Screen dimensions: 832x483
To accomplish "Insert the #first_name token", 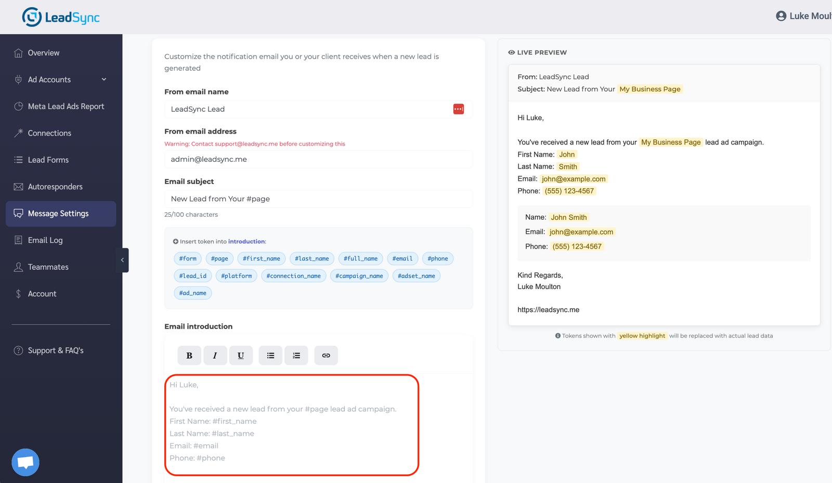I will (x=261, y=258).
